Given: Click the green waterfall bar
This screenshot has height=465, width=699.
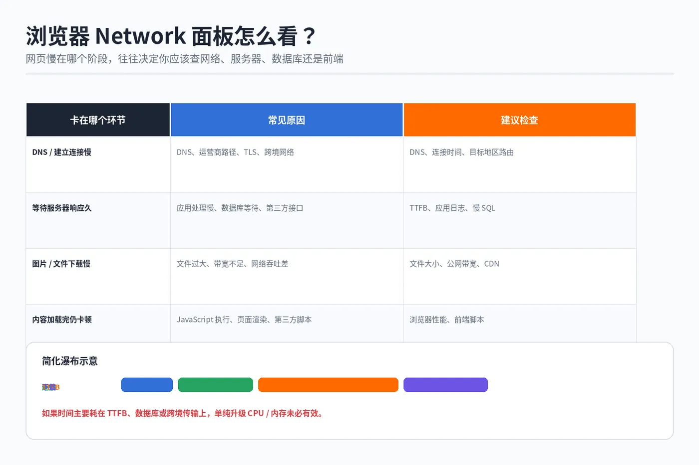Looking at the screenshot, I should click(215, 385).
